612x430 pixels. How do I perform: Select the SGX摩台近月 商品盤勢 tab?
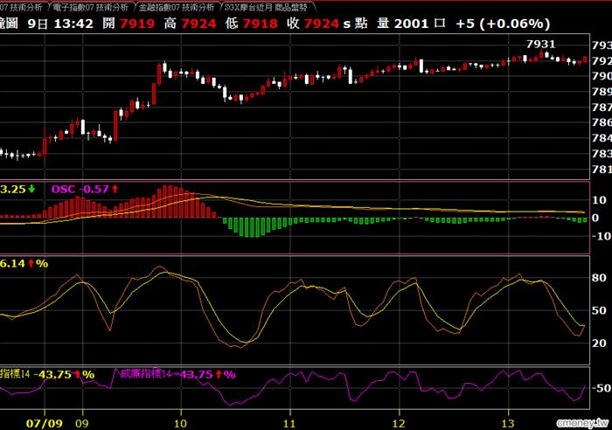coord(266,7)
